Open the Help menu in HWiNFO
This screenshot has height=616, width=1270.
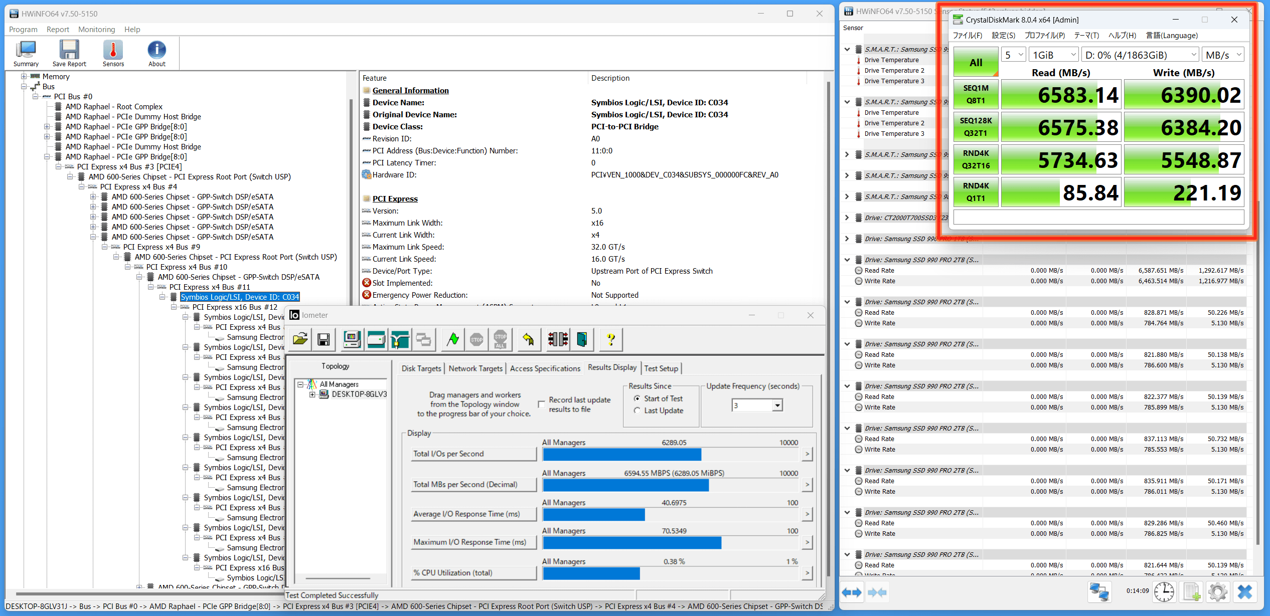[x=132, y=30]
